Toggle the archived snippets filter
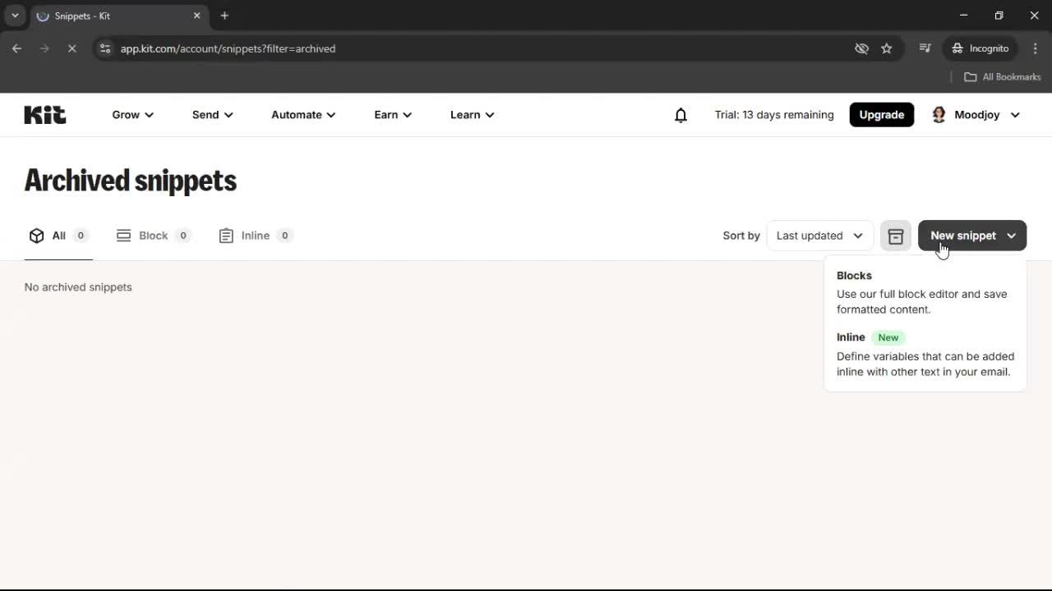 click(895, 236)
